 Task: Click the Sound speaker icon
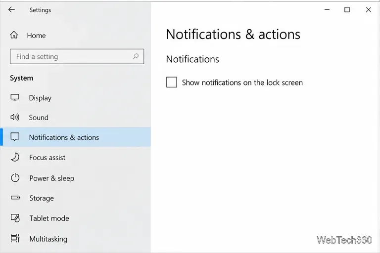[15, 117]
